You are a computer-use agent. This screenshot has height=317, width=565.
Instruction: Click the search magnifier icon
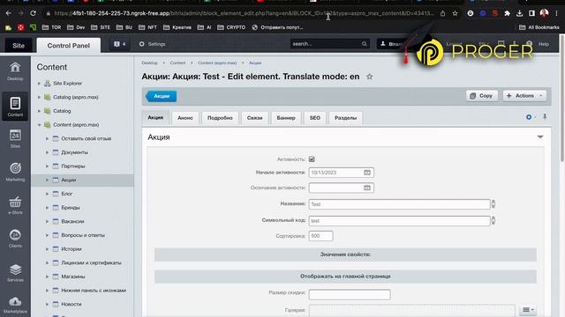[x=364, y=44]
